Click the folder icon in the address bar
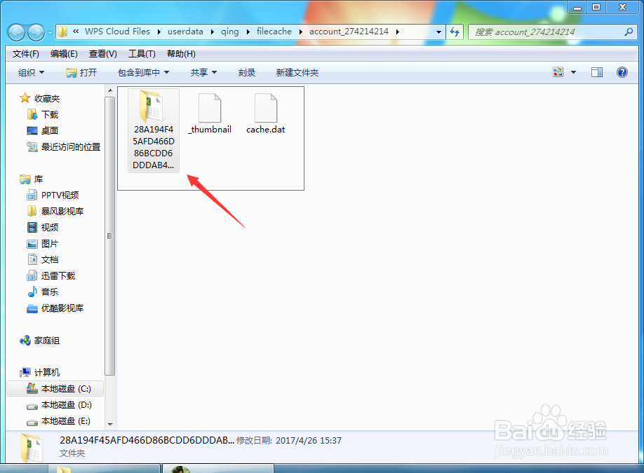 click(x=63, y=32)
